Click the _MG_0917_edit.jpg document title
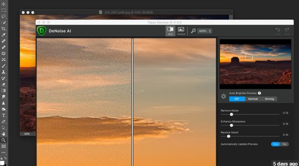This screenshot has width=299, height=166. (x=128, y=12)
